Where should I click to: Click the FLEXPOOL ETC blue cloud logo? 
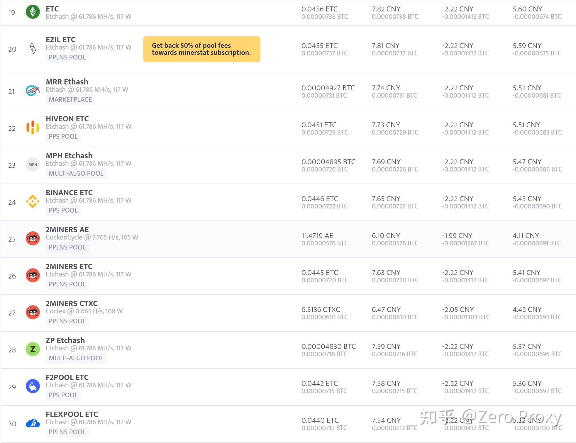point(33,423)
